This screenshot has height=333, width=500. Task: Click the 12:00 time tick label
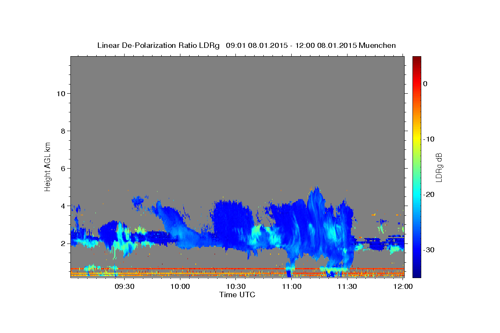tap(402, 286)
